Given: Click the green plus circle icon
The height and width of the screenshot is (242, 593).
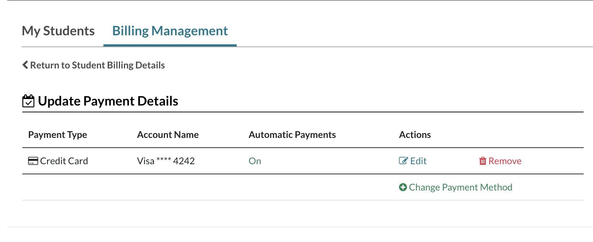Looking at the screenshot, I should 403,187.
